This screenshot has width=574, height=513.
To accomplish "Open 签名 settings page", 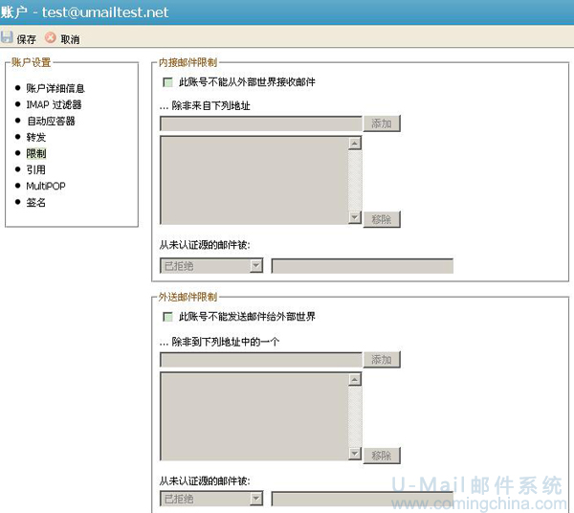I will [x=36, y=203].
